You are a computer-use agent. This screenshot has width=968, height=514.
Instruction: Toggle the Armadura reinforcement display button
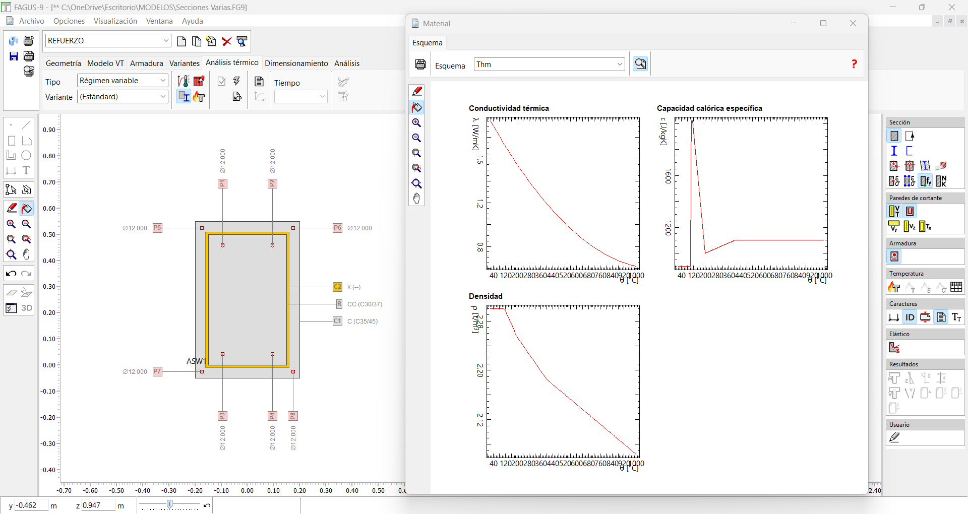point(894,257)
